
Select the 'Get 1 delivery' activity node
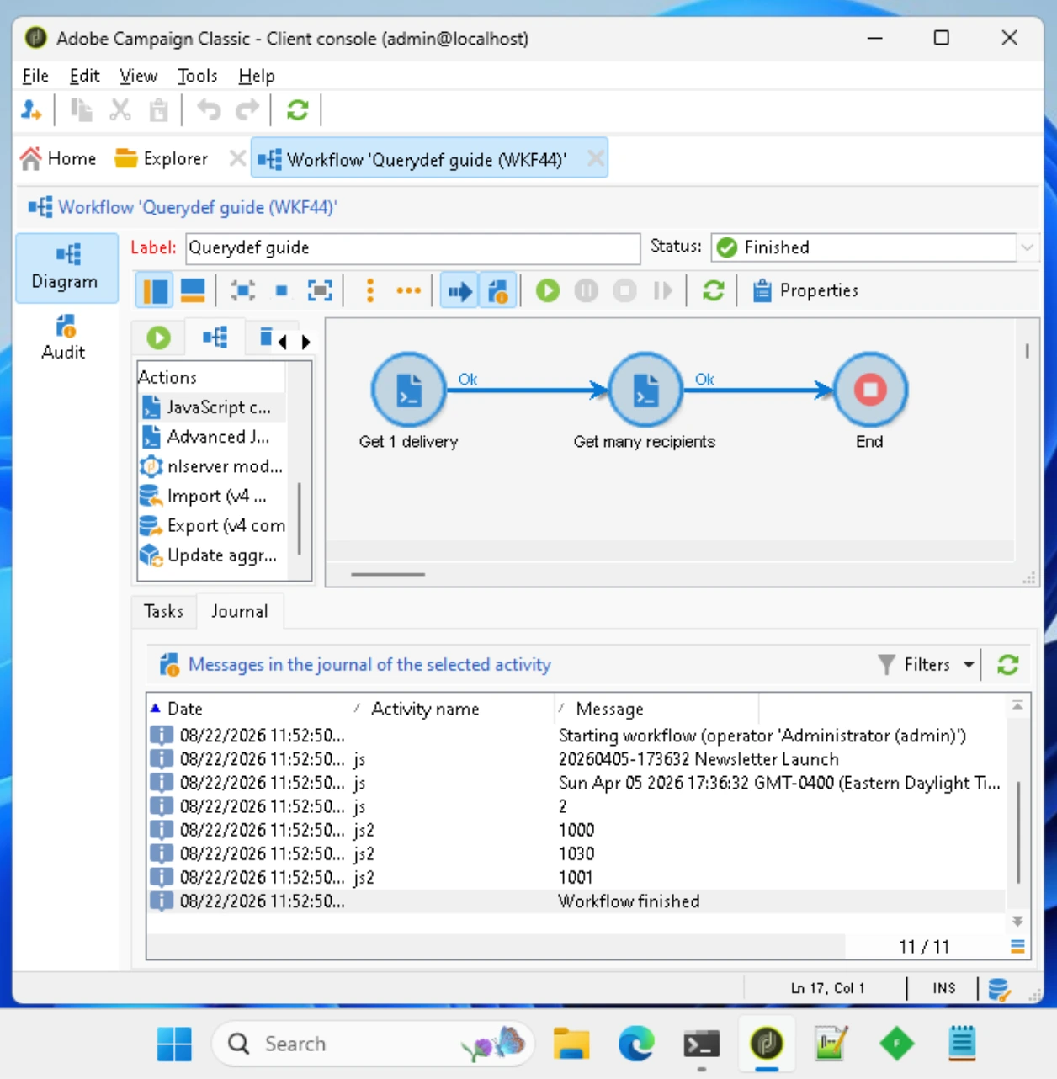pos(409,390)
